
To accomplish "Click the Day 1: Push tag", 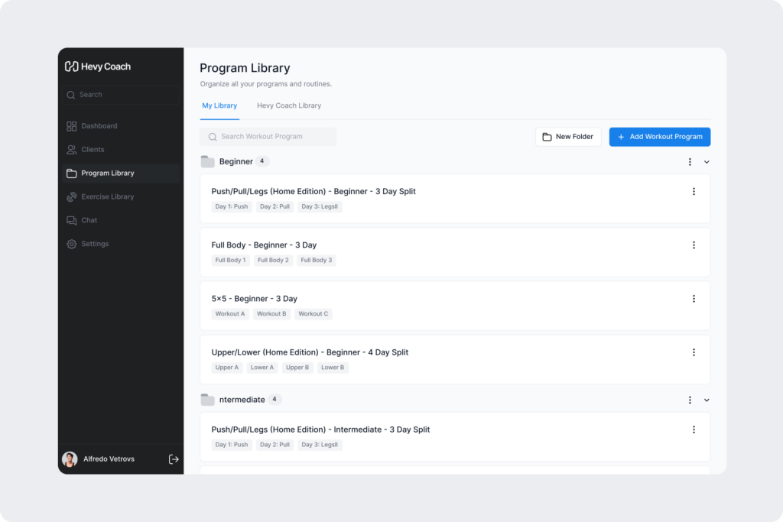I will 231,206.
